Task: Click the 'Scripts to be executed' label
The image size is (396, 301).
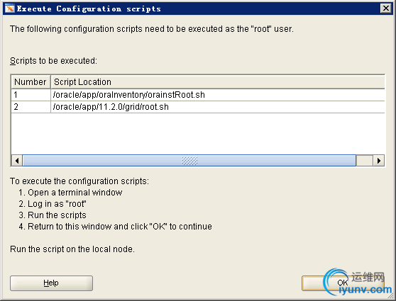Action: pyautogui.click(x=53, y=61)
